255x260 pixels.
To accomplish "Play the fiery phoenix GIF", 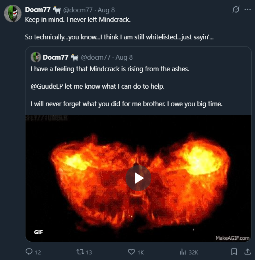I will pyautogui.click(x=138, y=178).
